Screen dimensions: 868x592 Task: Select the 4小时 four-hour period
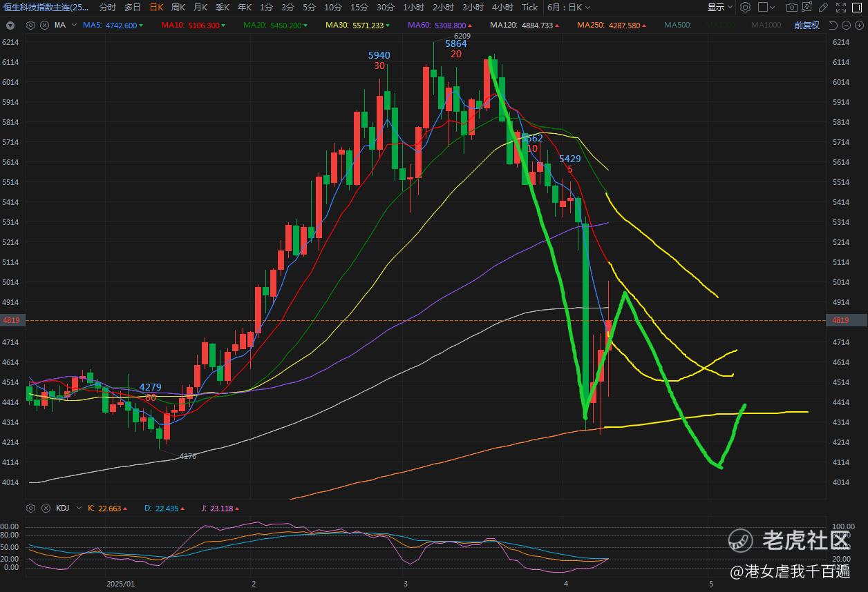tap(502, 8)
